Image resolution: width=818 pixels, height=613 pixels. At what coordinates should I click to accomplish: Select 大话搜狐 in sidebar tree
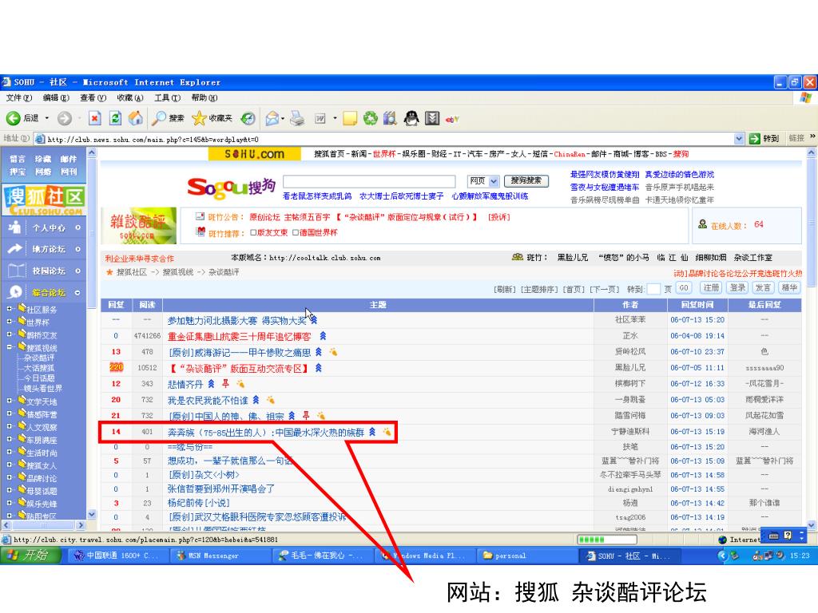point(39,368)
